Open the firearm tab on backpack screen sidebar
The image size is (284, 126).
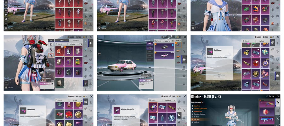tap(91, 51)
